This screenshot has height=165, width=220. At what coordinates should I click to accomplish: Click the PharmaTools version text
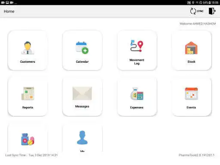196,155
